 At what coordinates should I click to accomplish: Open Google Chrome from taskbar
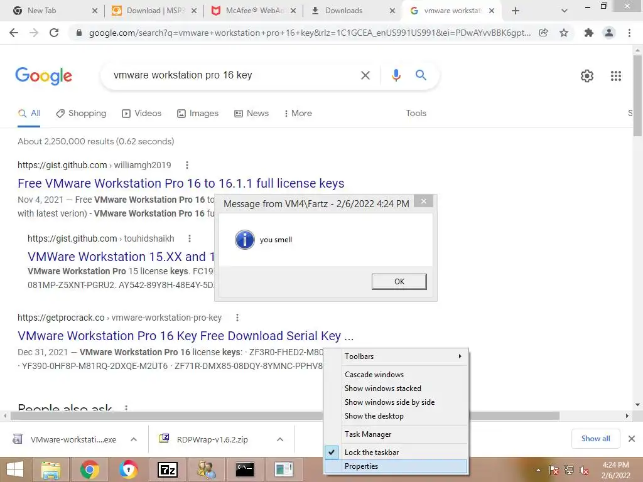pyautogui.click(x=89, y=469)
